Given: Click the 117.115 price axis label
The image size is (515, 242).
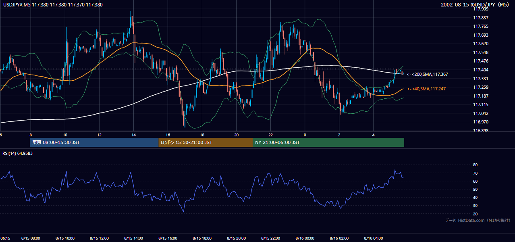Looking at the screenshot, I should click(481, 104).
